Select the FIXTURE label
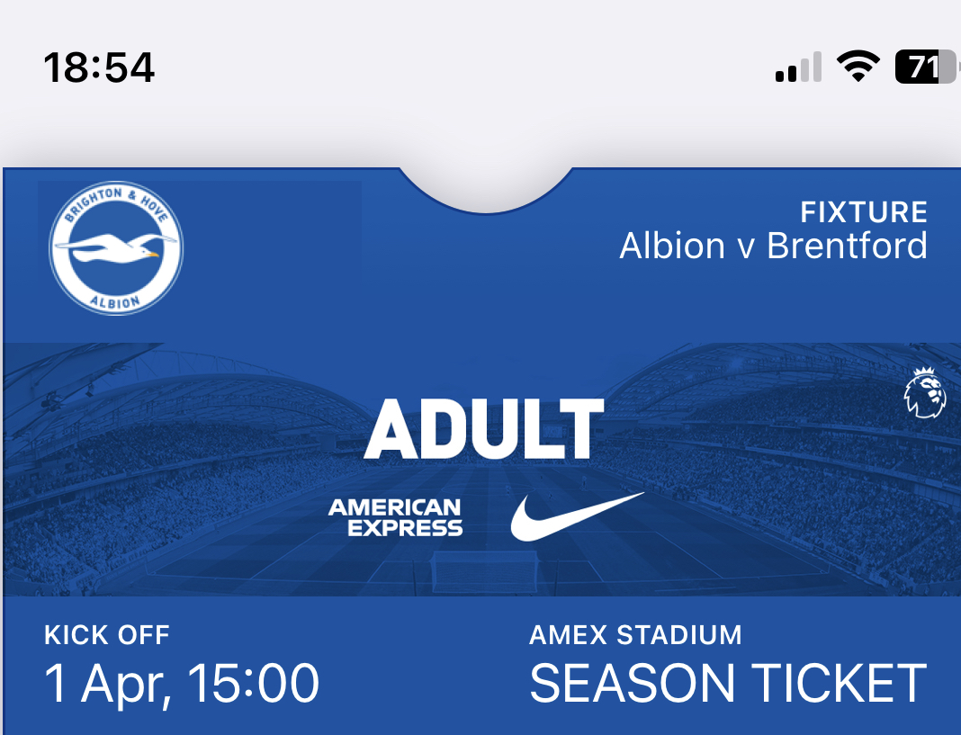The image size is (961, 735). click(864, 212)
